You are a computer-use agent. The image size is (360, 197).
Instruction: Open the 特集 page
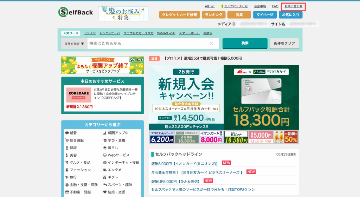(239, 15)
